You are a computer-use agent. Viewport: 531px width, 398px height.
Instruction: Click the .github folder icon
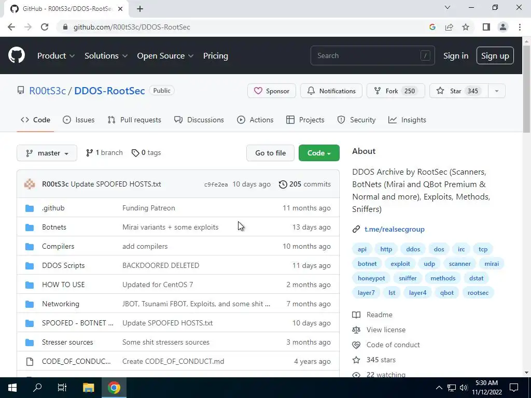[x=30, y=208]
